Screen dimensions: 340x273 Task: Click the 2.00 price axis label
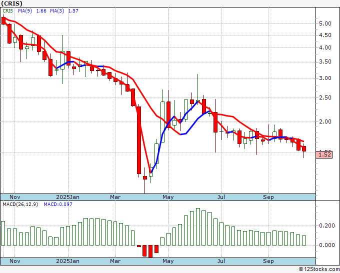[x=325, y=121]
